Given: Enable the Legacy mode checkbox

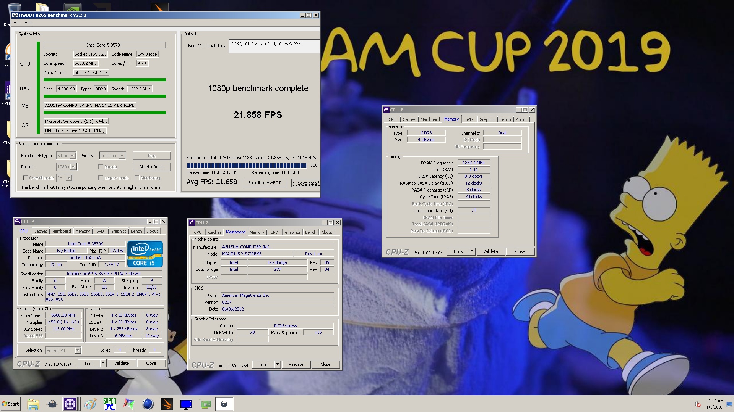Looking at the screenshot, I should pyautogui.click(x=101, y=178).
